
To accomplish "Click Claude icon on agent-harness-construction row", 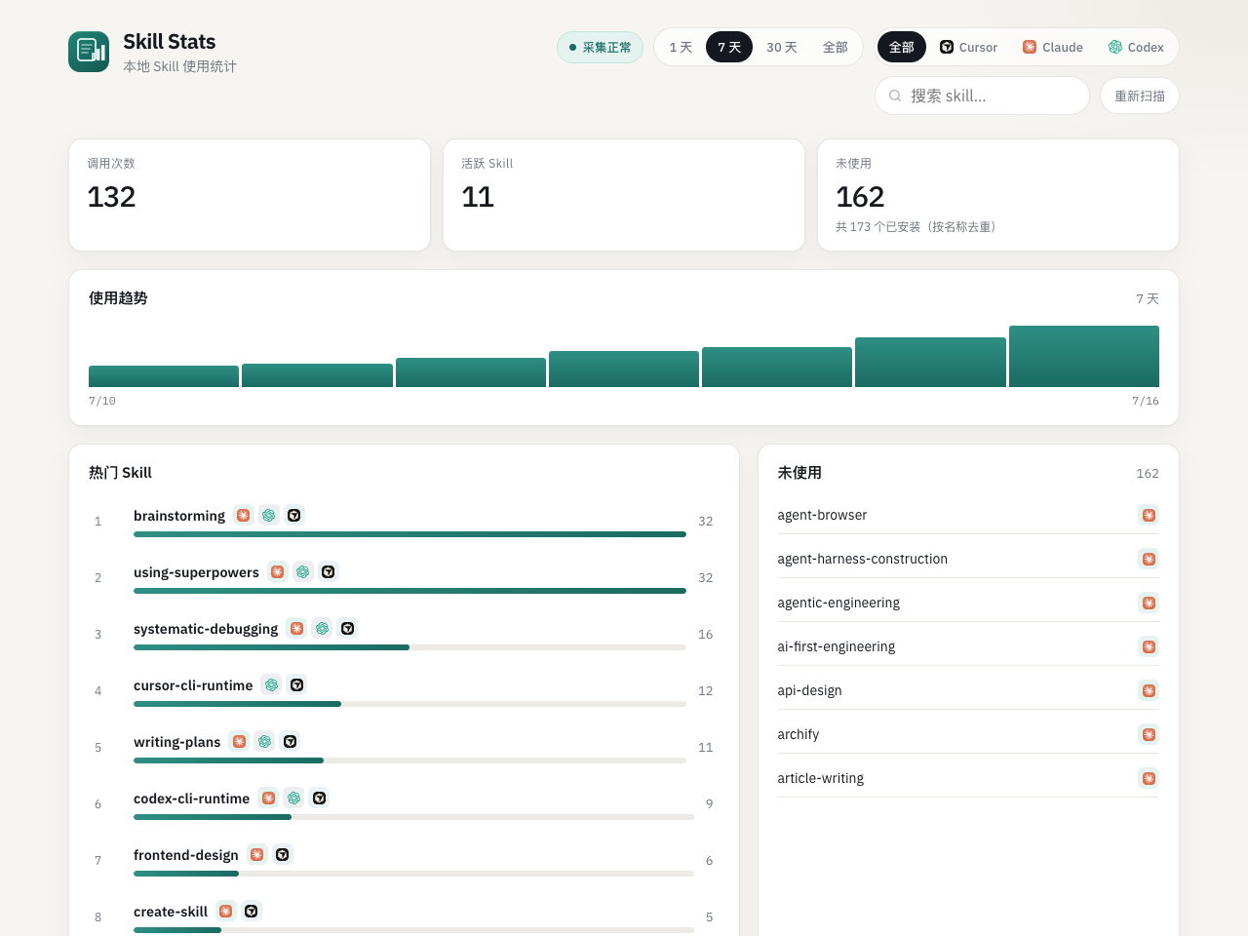I will [x=1150, y=559].
